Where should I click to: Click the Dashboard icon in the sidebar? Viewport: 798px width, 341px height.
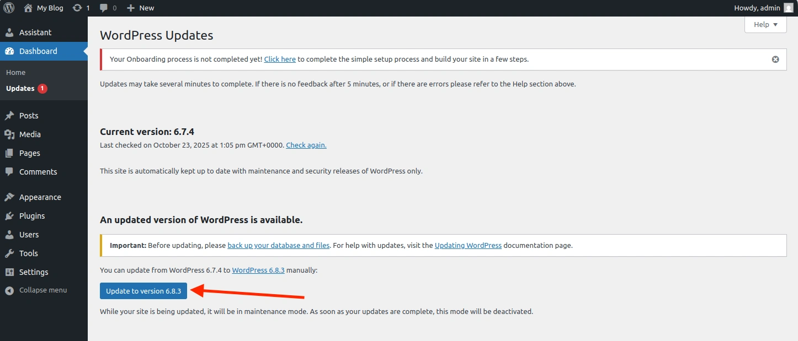(9, 51)
